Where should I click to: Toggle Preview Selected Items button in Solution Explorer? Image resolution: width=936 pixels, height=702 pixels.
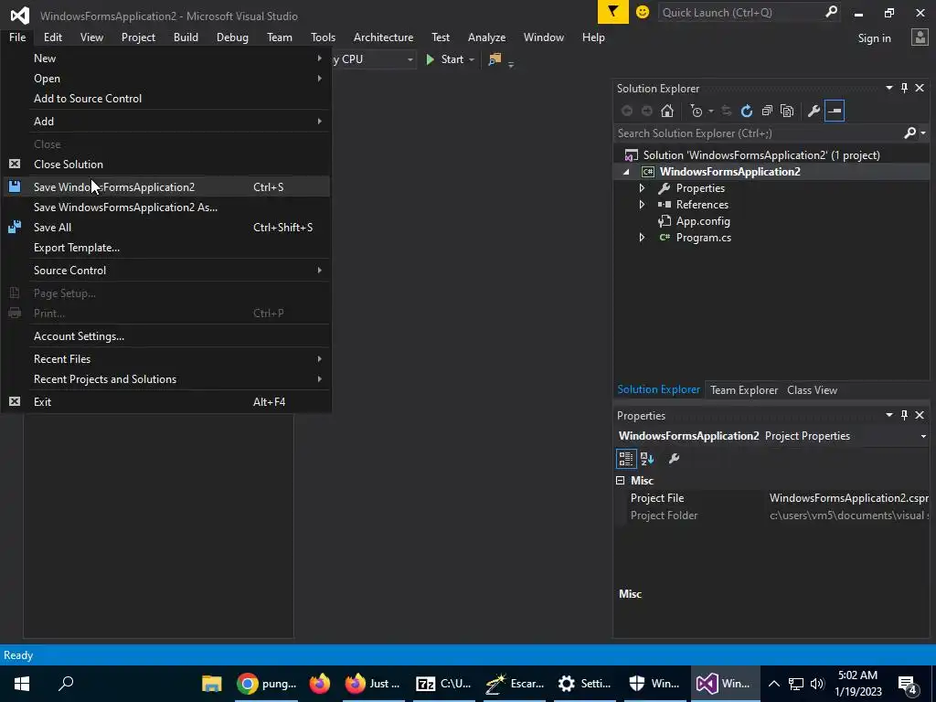pyautogui.click(x=835, y=111)
